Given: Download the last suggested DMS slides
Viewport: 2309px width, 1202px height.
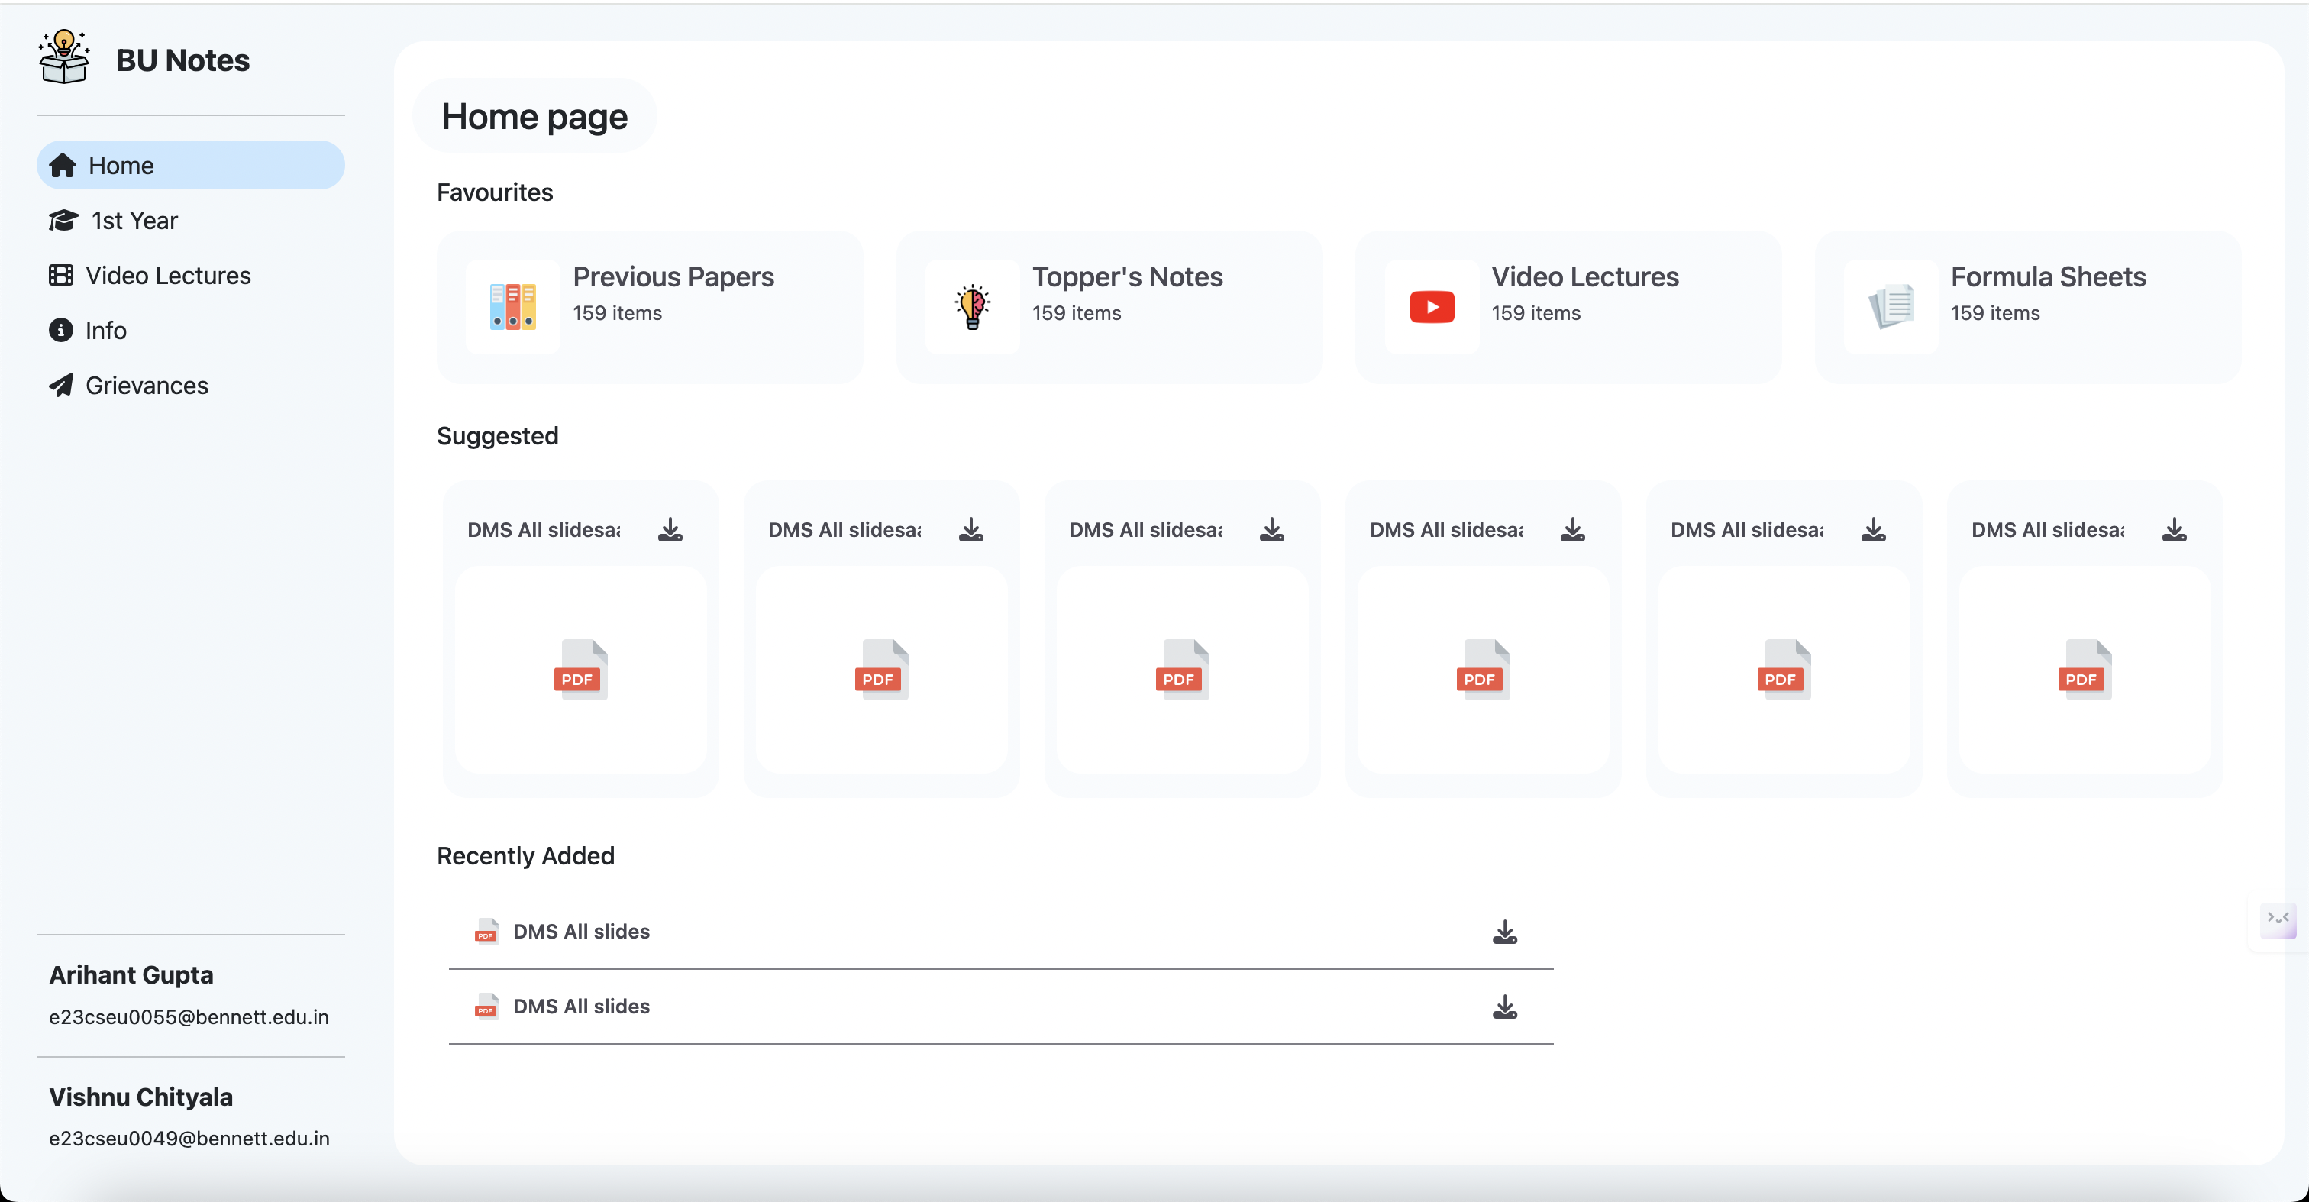Looking at the screenshot, I should pos(2174,530).
